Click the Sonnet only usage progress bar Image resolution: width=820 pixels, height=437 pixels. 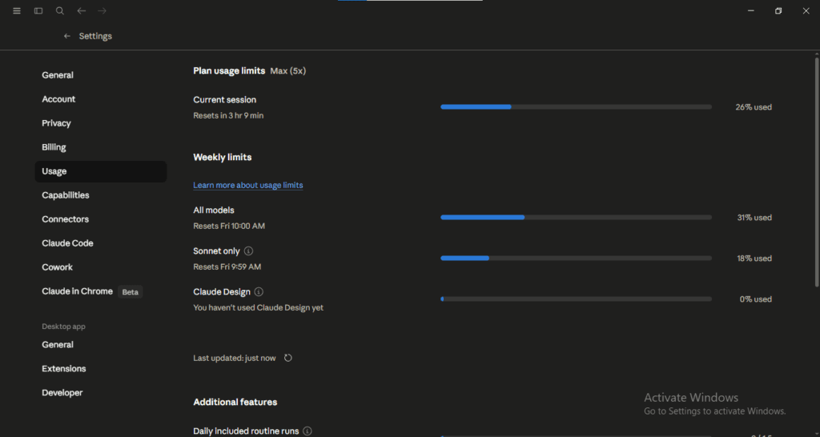576,259
